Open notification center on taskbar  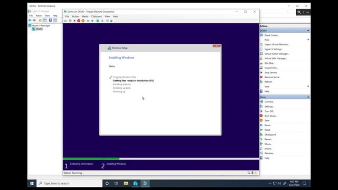click(x=304, y=183)
